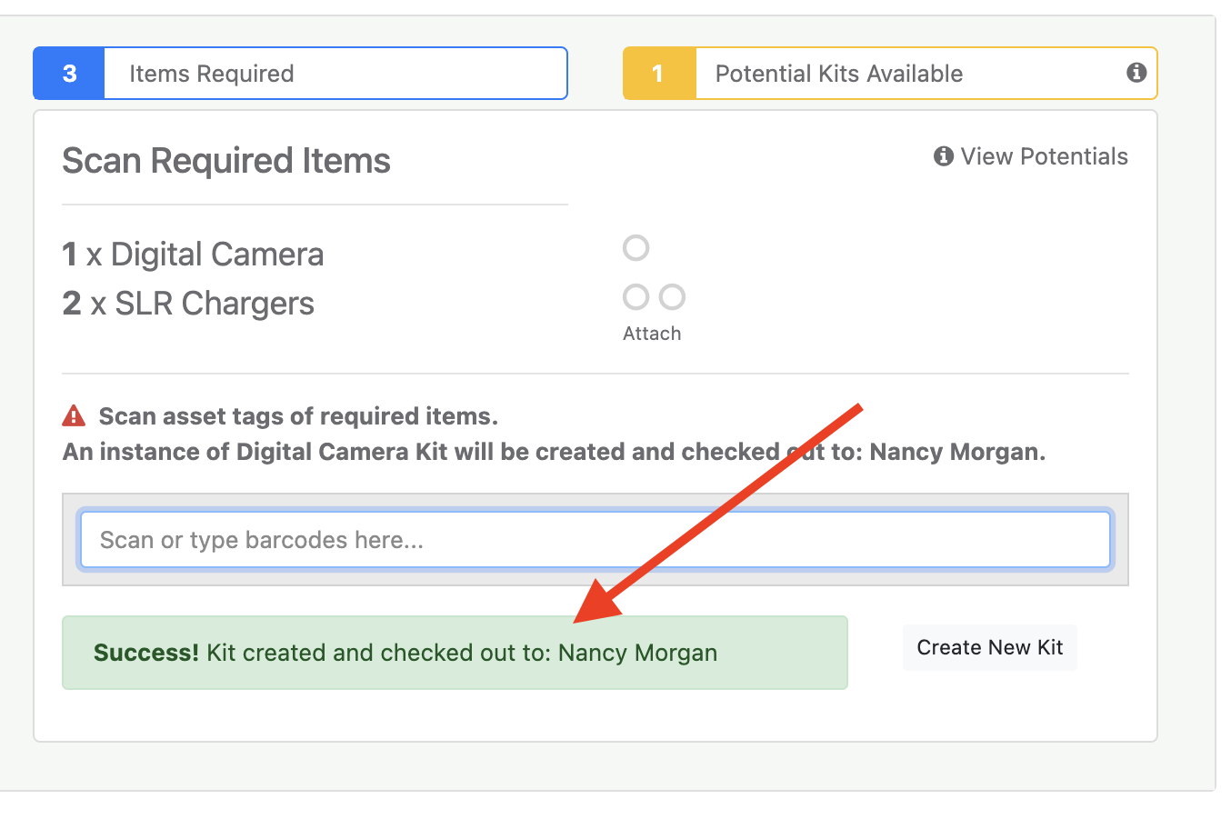Select the 2 x SLR Chargers item

tap(187, 303)
